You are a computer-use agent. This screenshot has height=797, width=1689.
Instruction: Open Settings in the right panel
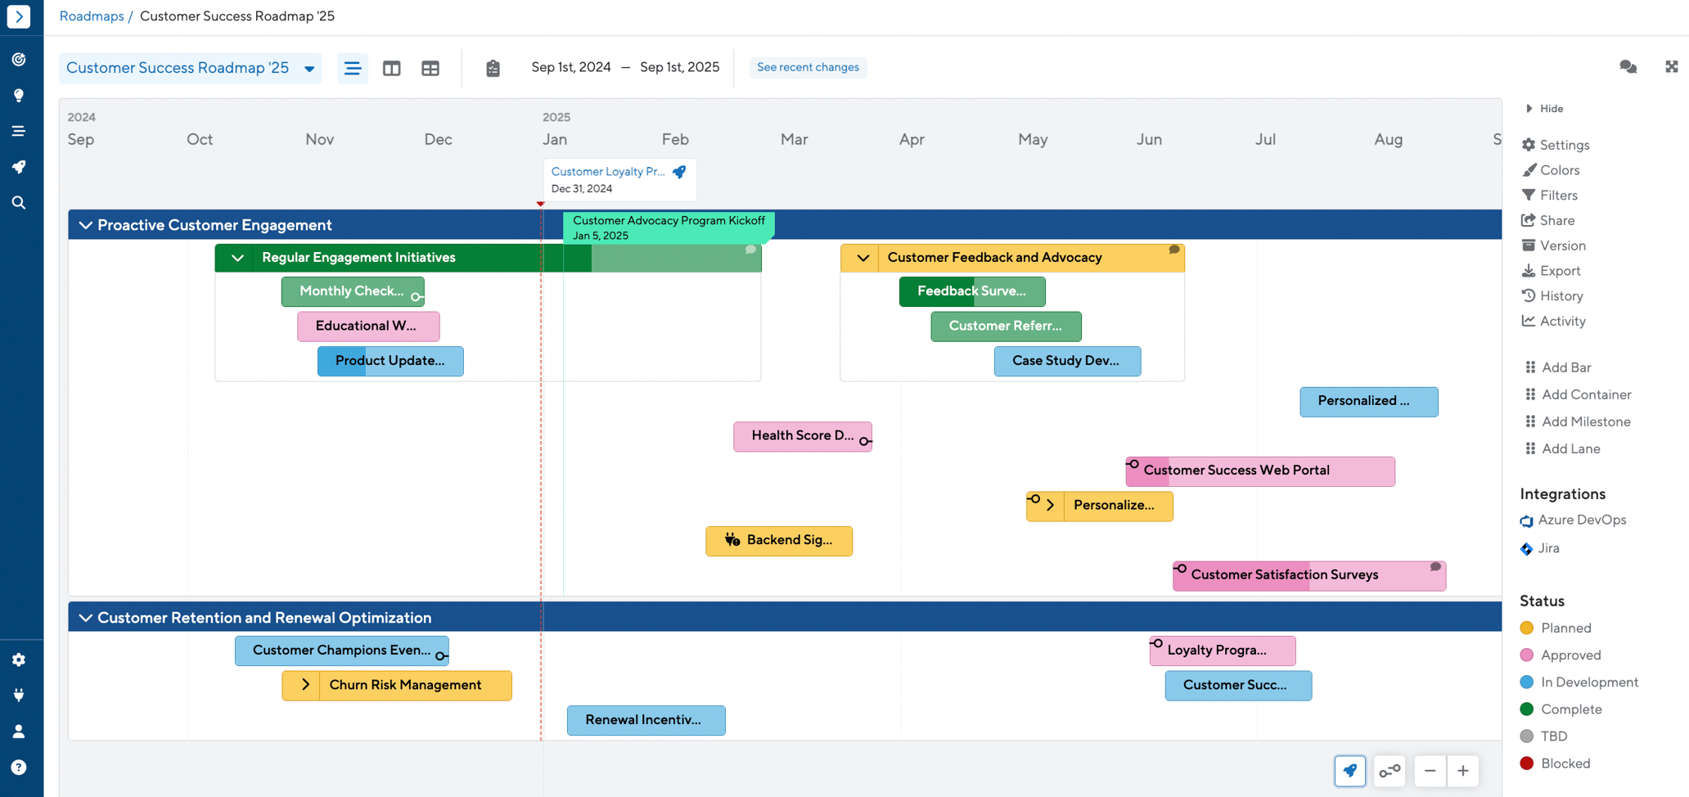pos(1562,145)
